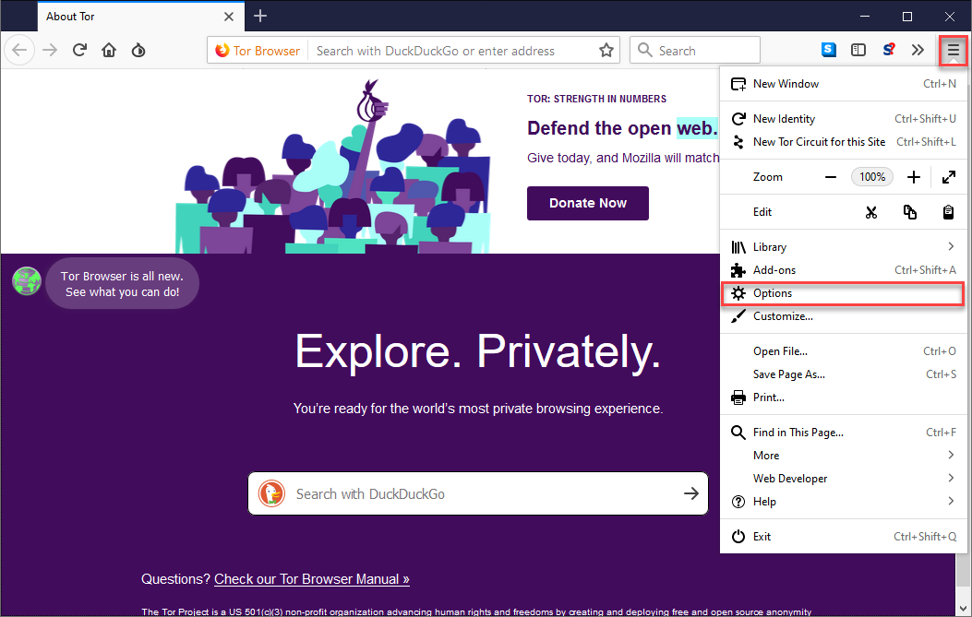Bookmark this page with the star icon

pos(606,51)
